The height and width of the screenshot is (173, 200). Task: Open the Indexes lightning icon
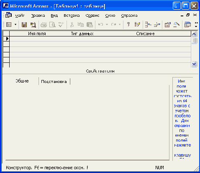137,25
